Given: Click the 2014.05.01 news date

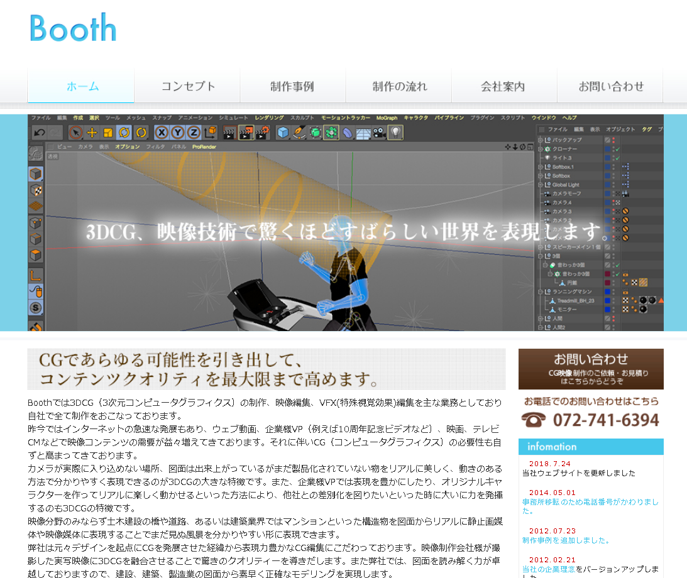Looking at the screenshot, I should pyautogui.click(x=552, y=493).
